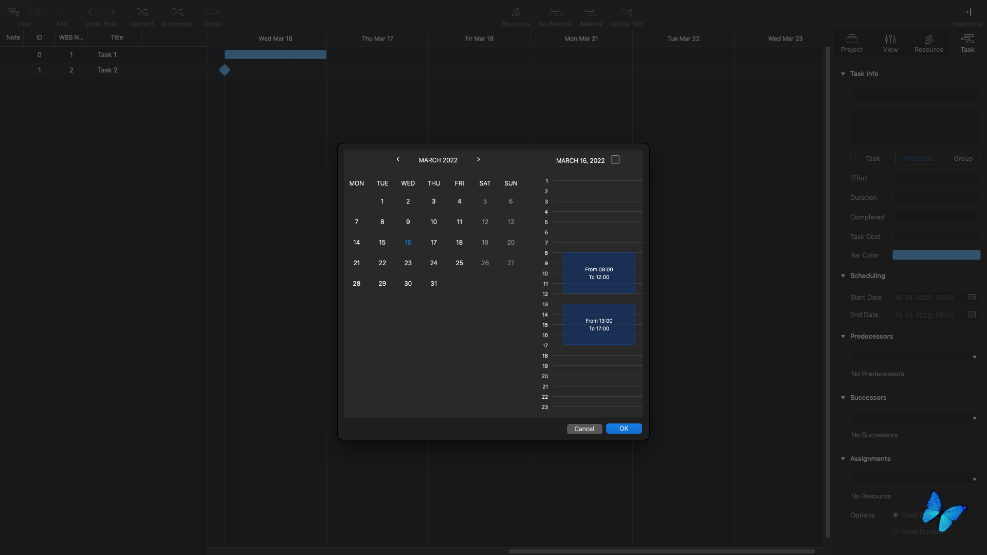This screenshot has height=555, width=987.
Task: Go to next month in calendar
Action: click(x=478, y=160)
